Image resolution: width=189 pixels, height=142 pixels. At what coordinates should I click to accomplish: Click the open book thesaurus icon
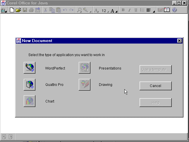[167, 10]
